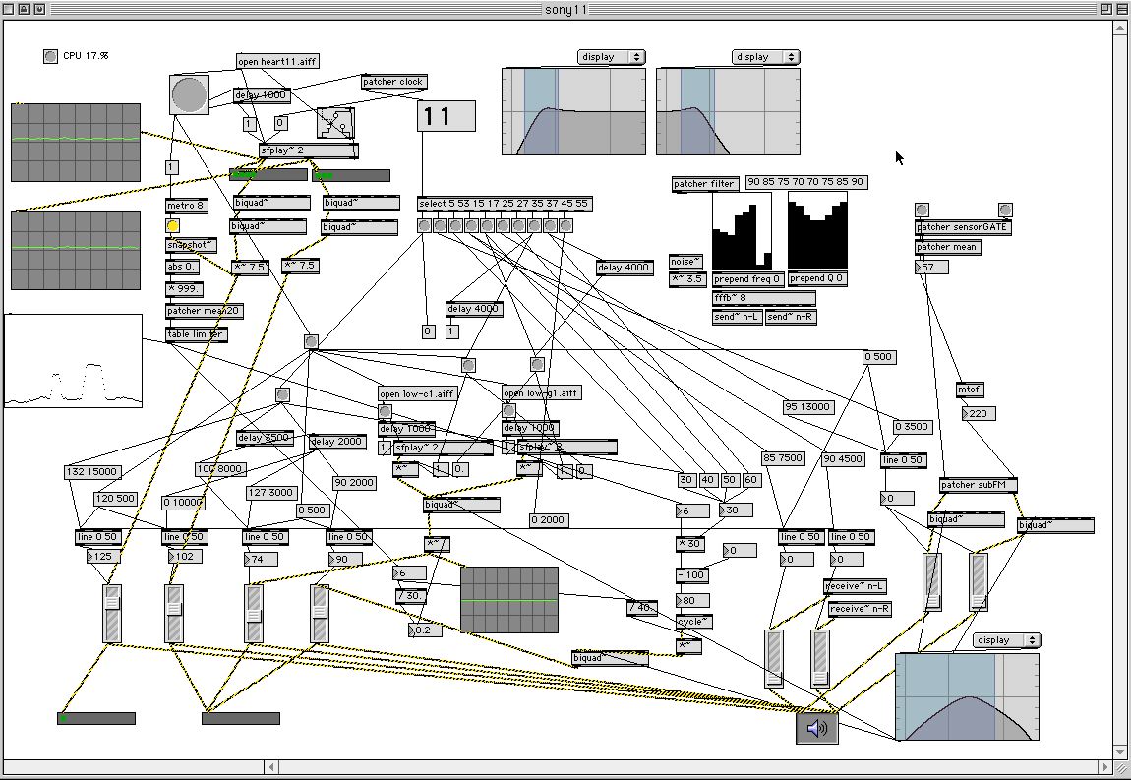The width and height of the screenshot is (1131, 780).
Task: Click the fffb~ 8 object
Action: pos(764,298)
